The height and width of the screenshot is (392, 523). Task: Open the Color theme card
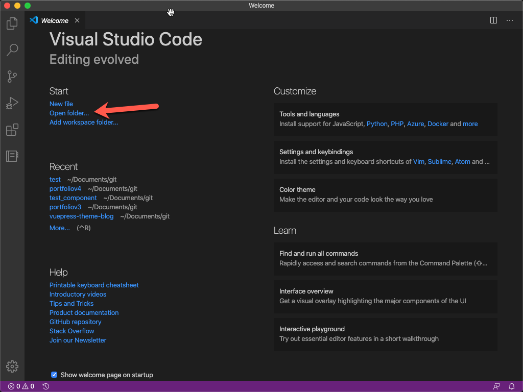[386, 195]
